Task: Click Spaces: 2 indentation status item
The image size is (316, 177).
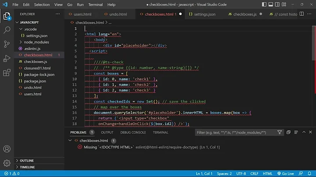Action: pos(224,173)
